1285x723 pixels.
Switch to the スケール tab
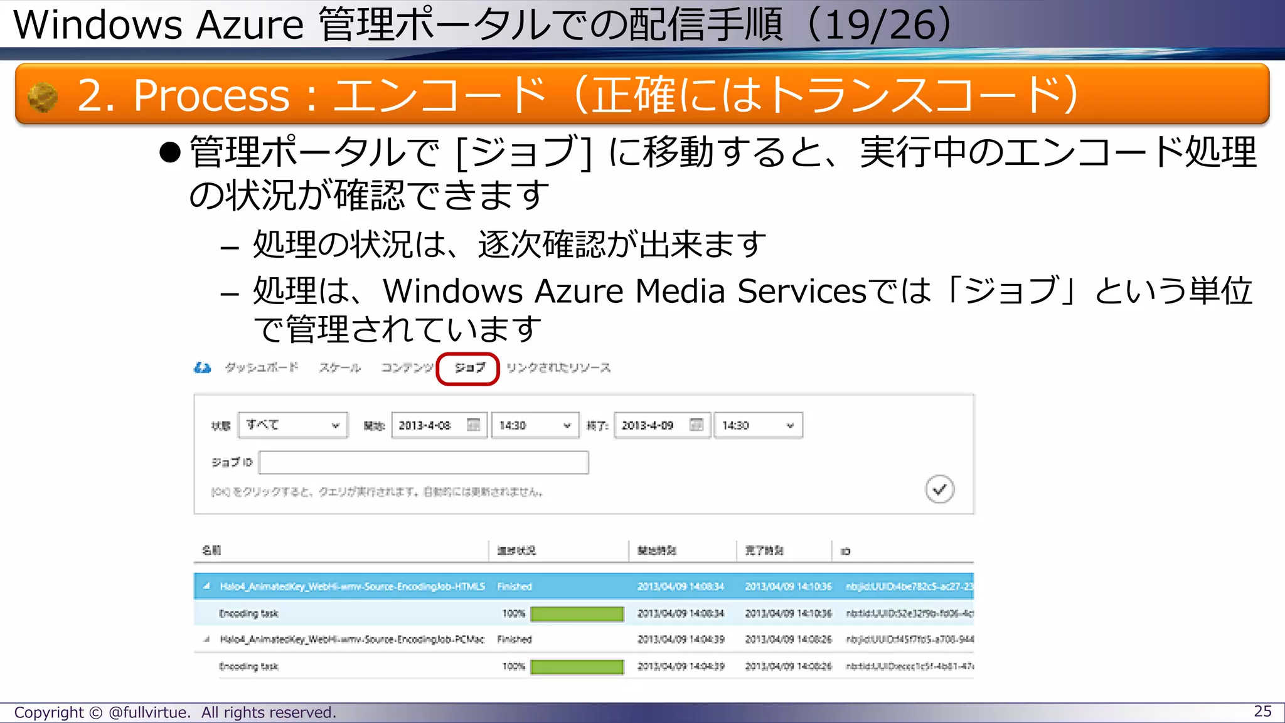(x=339, y=367)
